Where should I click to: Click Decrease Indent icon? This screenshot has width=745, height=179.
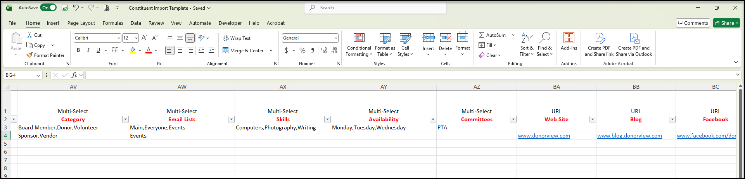click(201, 50)
